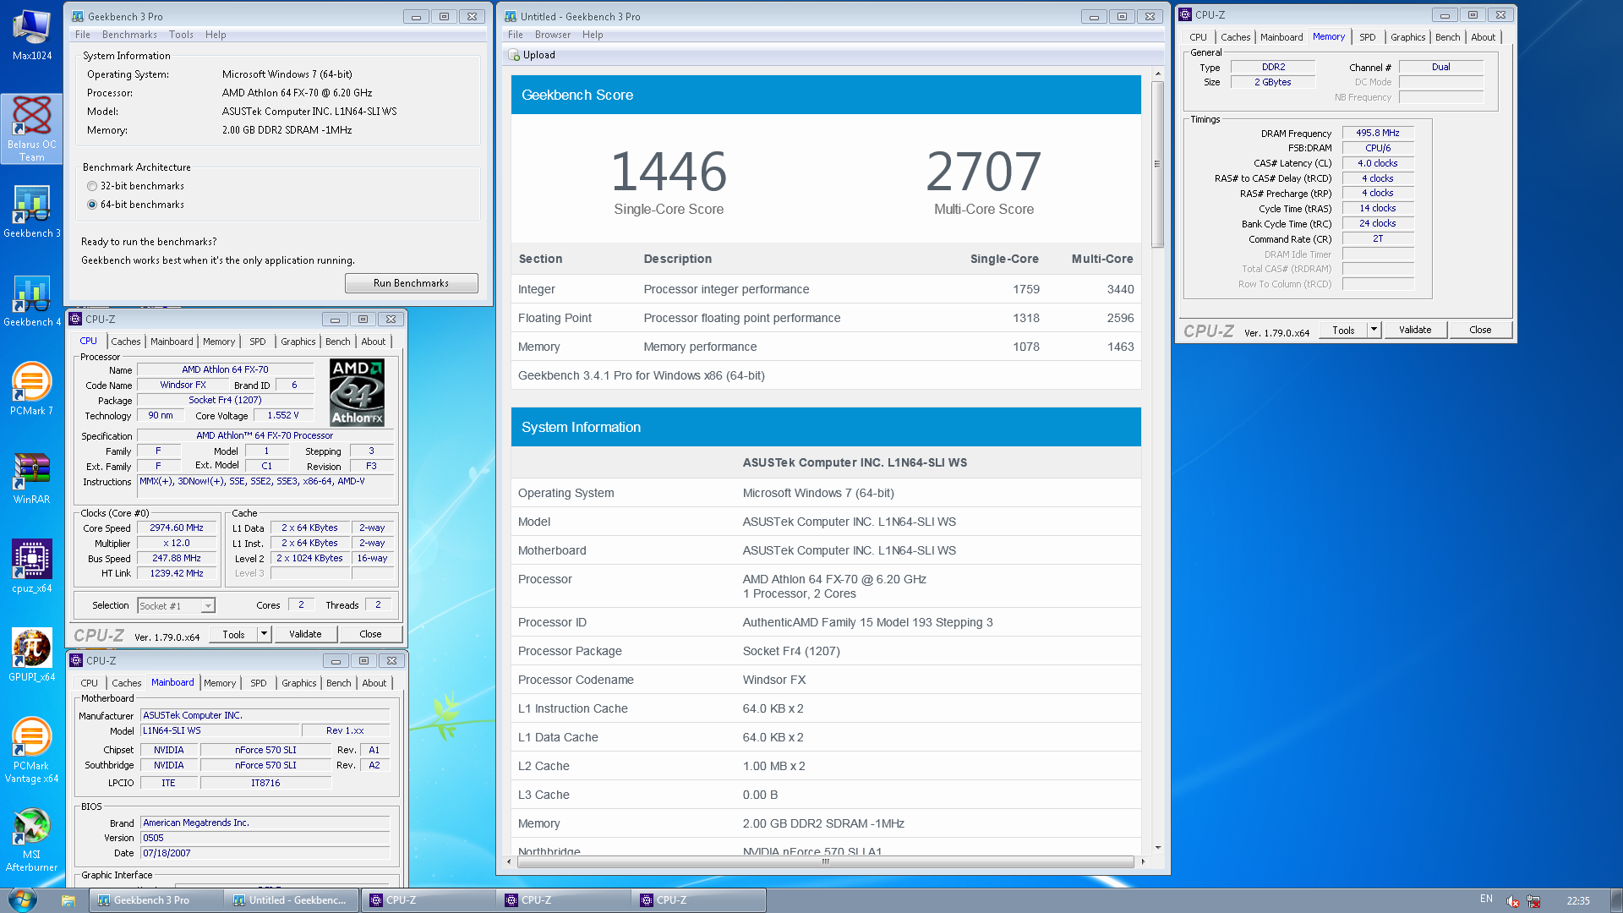1623x913 pixels.
Task: Open SPD tab in CPU-Z Memory window
Action: [x=1367, y=37]
